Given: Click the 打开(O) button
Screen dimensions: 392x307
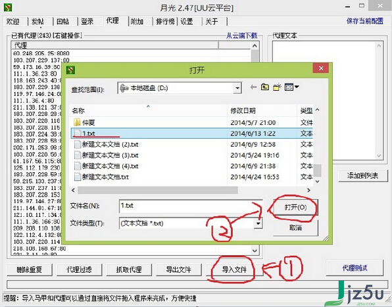Looking at the screenshot, I should 295,207.
